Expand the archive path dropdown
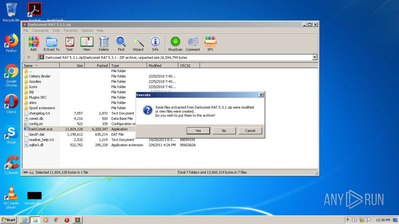 315,57
